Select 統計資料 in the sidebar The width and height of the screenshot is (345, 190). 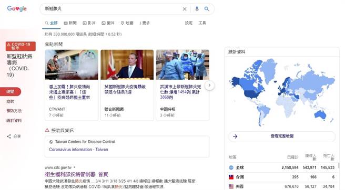(14, 120)
